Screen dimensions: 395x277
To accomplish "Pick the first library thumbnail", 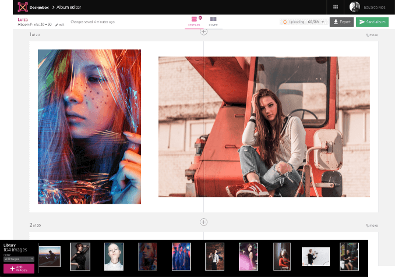I will pos(50,256).
